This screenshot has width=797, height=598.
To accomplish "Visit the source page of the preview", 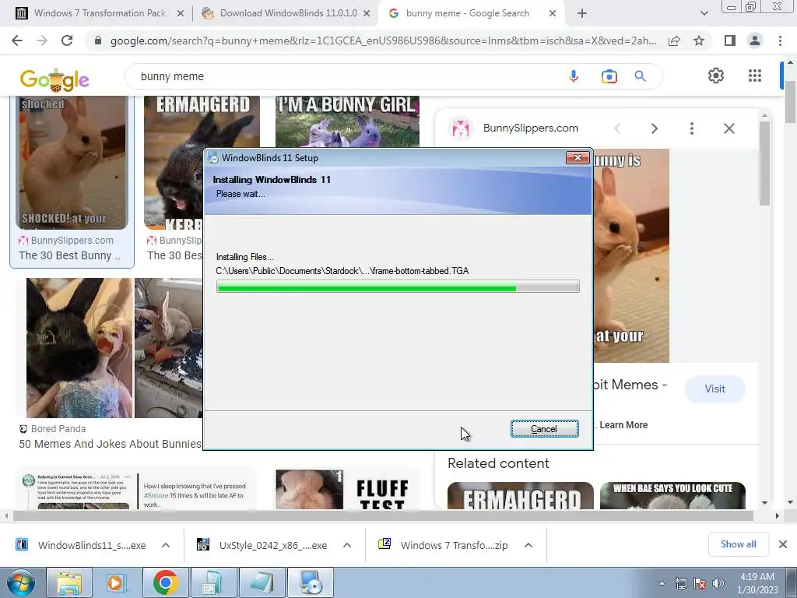I will pos(714,389).
